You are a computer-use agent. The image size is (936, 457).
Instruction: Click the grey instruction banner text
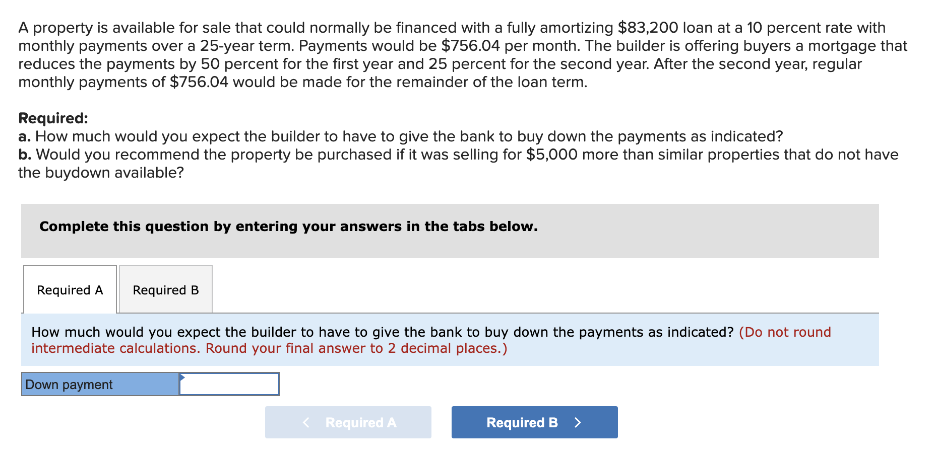(x=288, y=226)
